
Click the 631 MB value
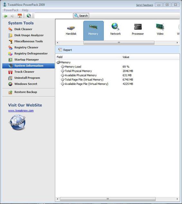[x=127, y=75]
